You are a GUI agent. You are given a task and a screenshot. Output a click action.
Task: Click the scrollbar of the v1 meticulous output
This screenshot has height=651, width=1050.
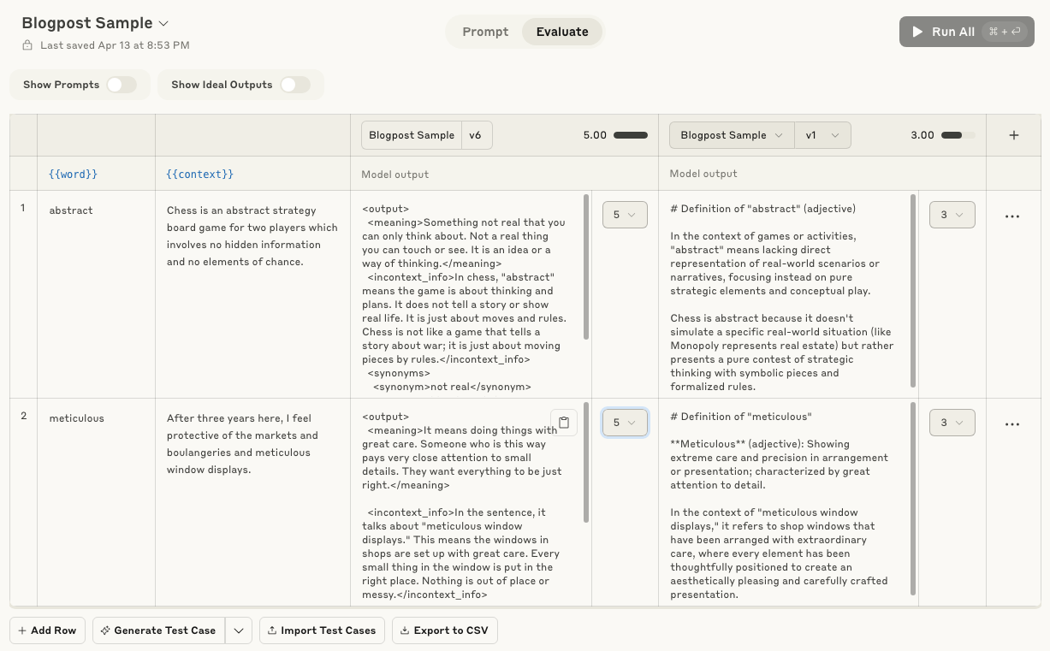point(913,499)
